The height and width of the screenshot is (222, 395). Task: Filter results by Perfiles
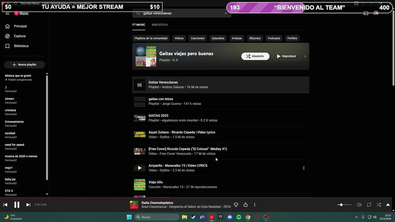[292, 38]
